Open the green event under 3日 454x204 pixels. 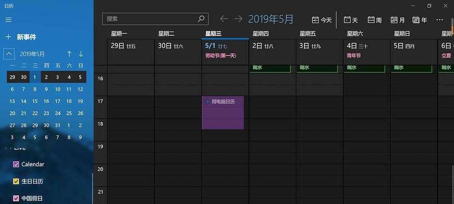tap(317, 68)
